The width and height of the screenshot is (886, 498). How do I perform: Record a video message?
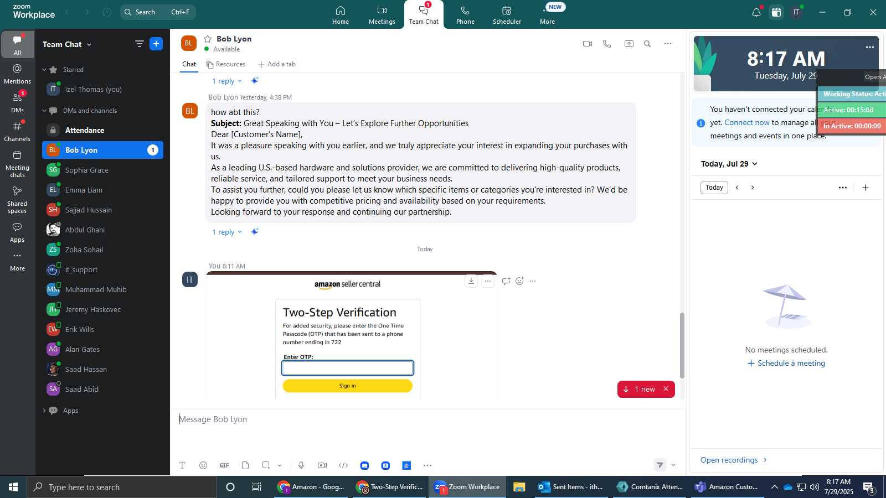322,465
